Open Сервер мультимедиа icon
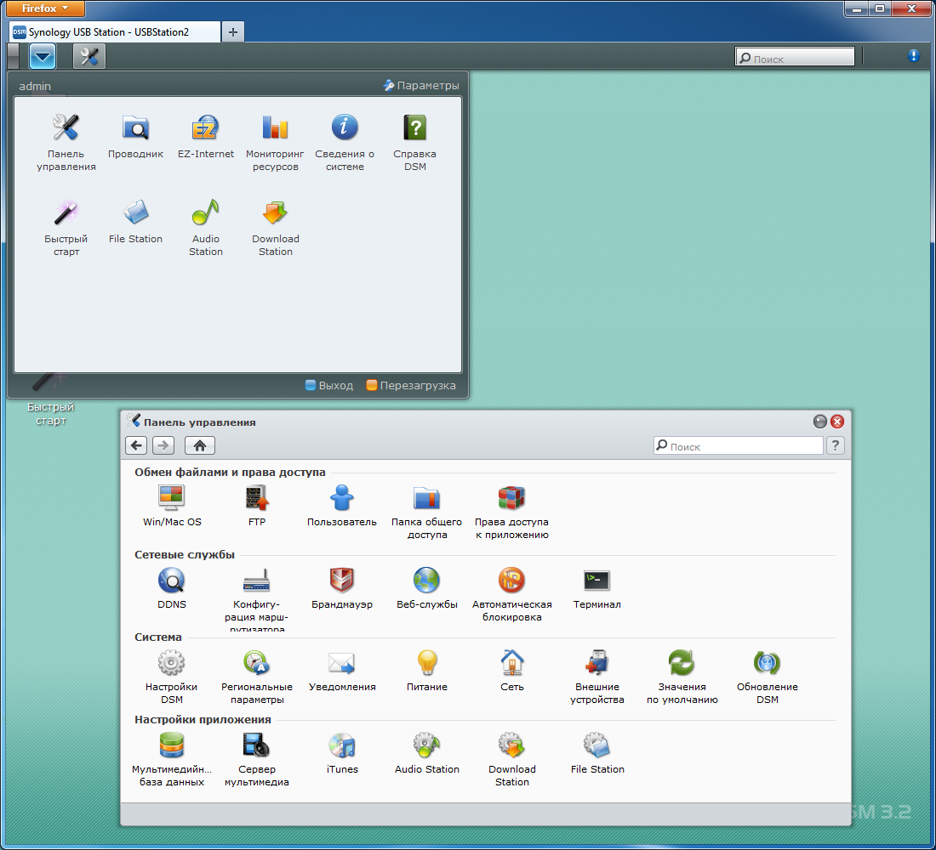936x850 pixels. click(x=257, y=759)
